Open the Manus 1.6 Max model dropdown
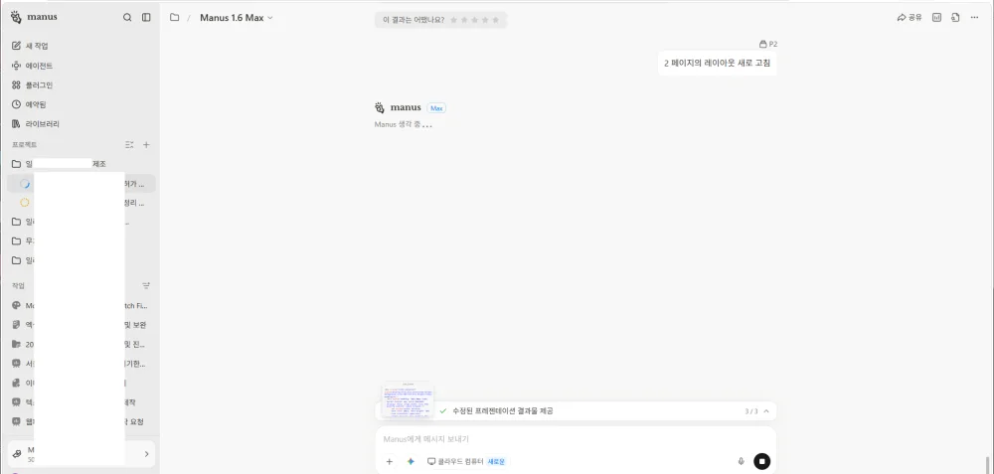The width and height of the screenshot is (994, 474). pyautogui.click(x=236, y=18)
